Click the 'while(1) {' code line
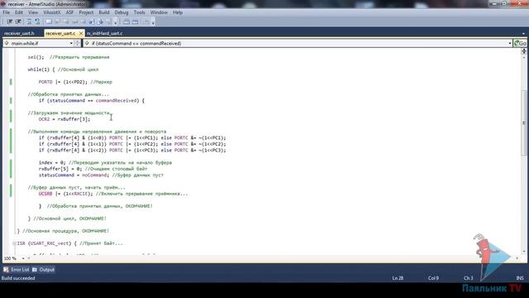529x298 pixels. (x=41, y=70)
